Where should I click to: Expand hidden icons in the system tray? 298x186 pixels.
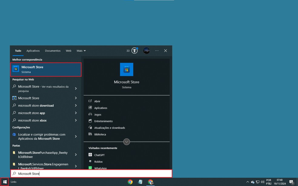pos(248,182)
